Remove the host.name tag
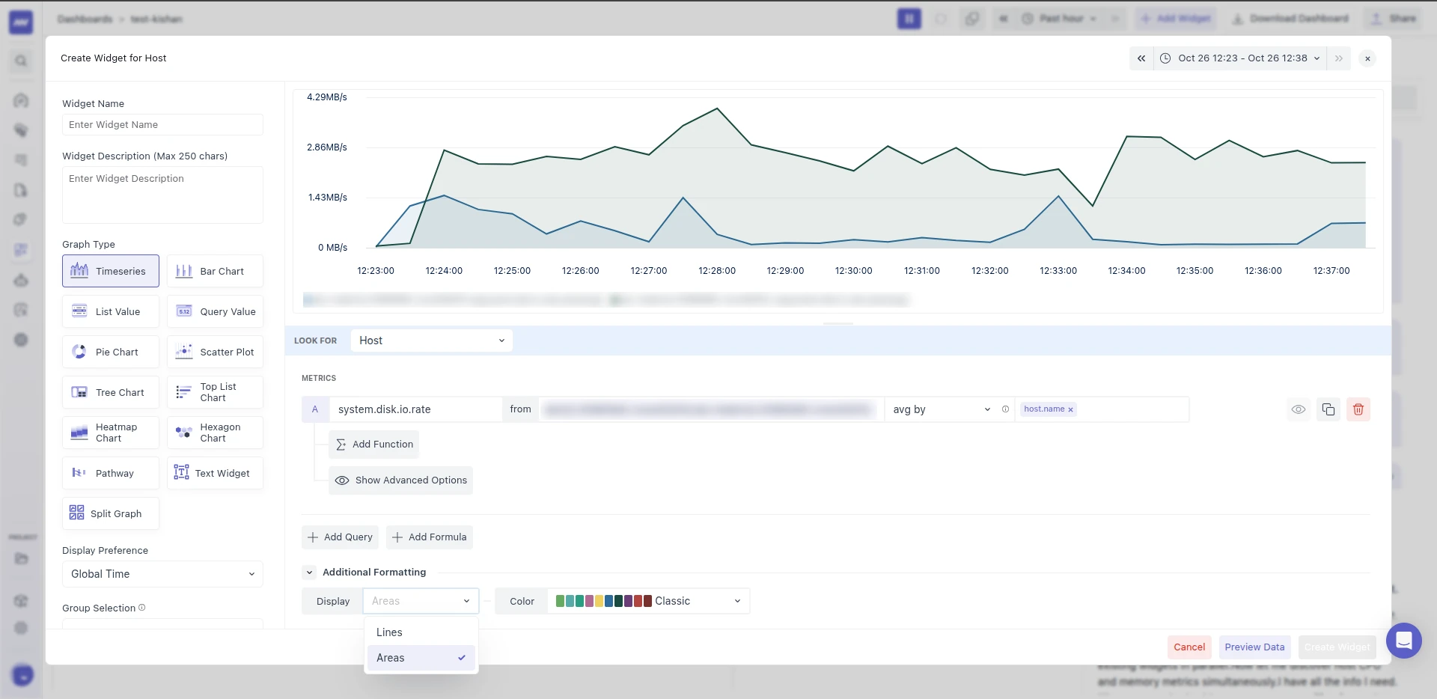Screen dimensions: 1437x699 click(x=1070, y=409)
